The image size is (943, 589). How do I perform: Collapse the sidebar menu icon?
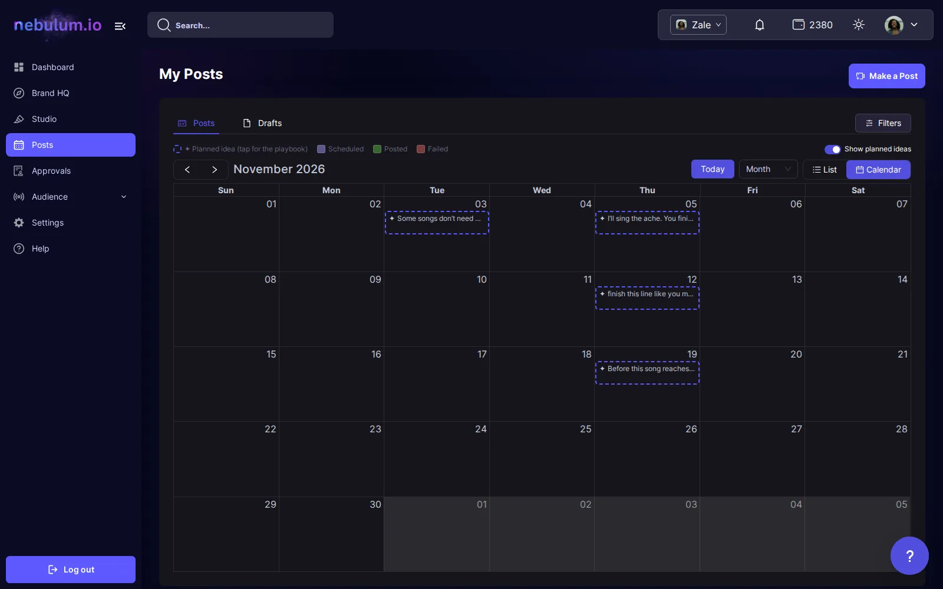coord(120,26)
